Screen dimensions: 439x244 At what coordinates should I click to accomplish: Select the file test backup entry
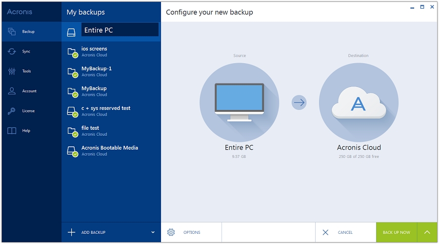[111, 131]
